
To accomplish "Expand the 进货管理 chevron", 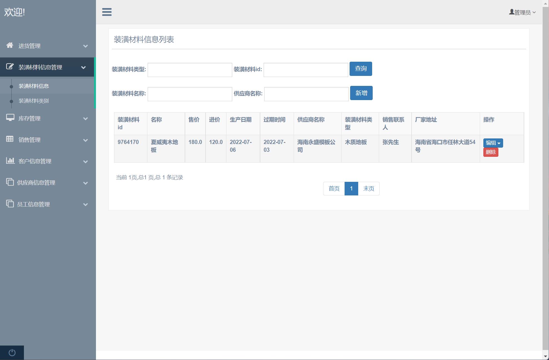I will (86, 46).
